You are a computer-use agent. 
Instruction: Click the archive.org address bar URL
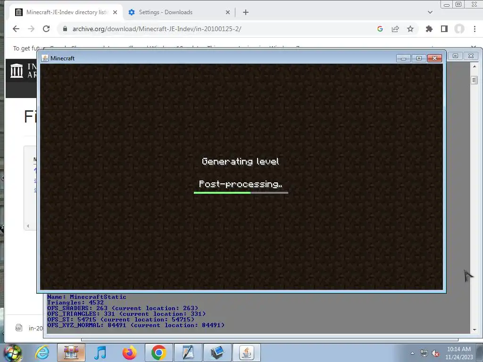pyautogui.click(x=157, y=29)
